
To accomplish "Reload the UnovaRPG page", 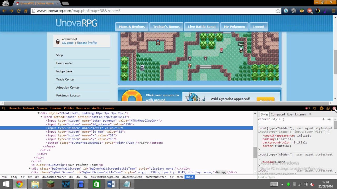I will [x=18, y=11].
